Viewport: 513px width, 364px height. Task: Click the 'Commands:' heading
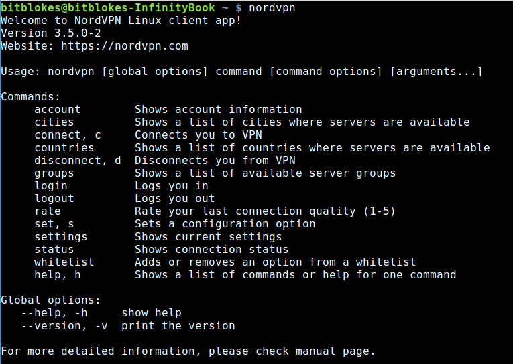31,97
